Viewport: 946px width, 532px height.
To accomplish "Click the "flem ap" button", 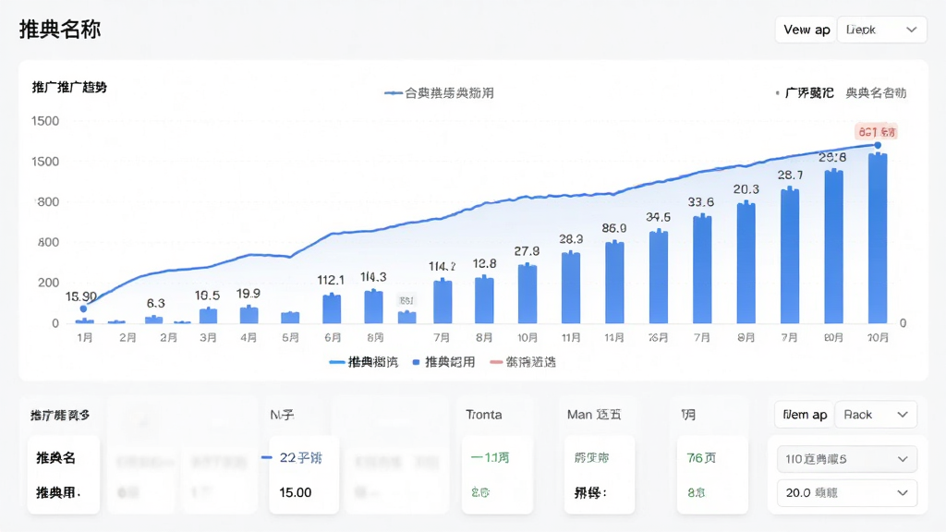I will pyautogui.click(x=805, y=415).
